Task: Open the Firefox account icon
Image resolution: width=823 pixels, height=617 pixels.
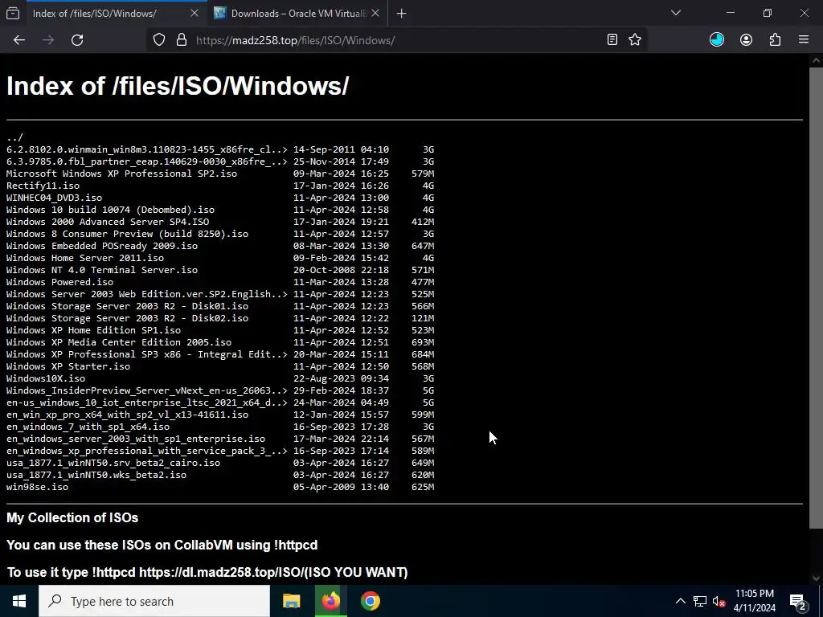Action: 747,40
